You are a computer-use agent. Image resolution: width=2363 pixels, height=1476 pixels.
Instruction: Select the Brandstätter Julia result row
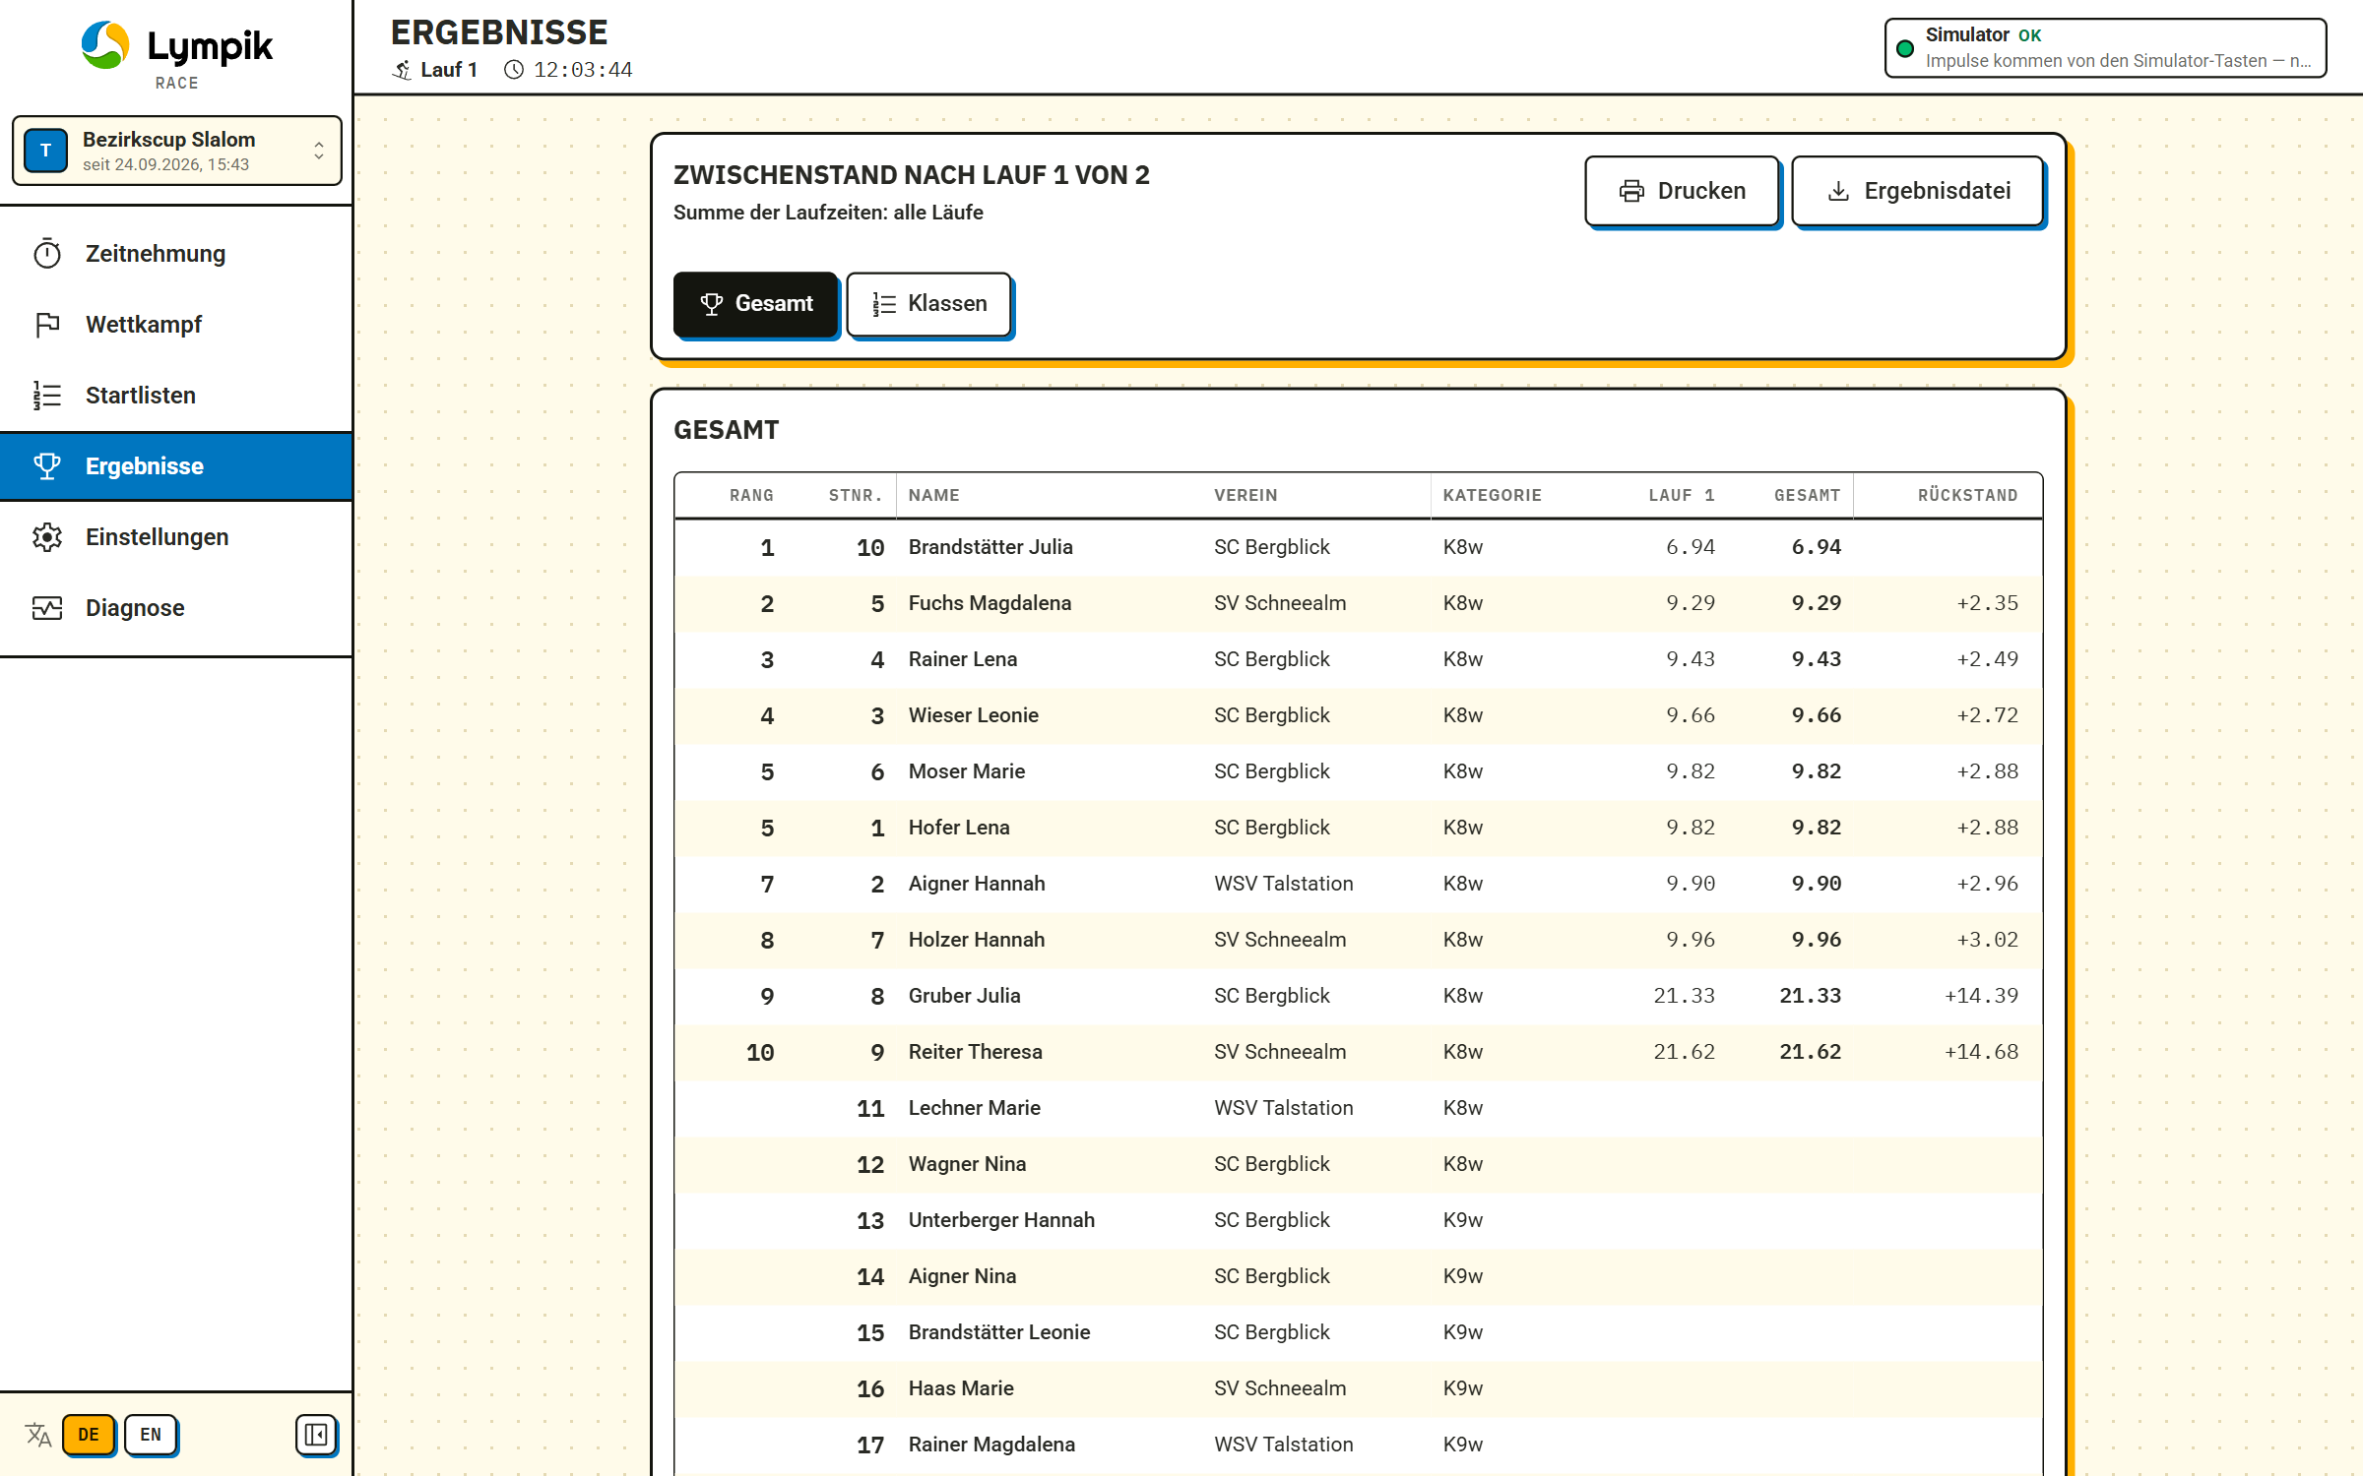[x=1359, y=547]
